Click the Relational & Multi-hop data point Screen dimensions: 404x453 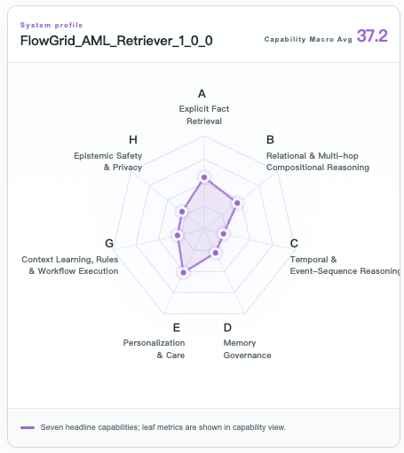pos(237,203)
